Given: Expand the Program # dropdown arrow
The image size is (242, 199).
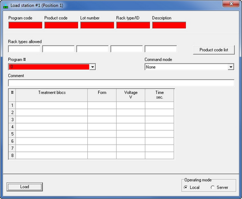Looking at the screenshot, I should coord(92,67).
